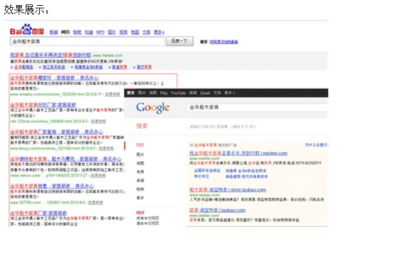The width and height of the screenshot is (412, 257).
Task: Open 新闻 in Baidu's navigation links
Action: [53, 32]
